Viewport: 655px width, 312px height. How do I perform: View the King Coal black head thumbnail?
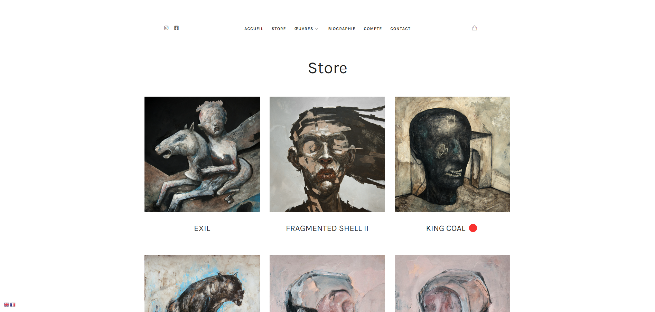coord(452,154)
